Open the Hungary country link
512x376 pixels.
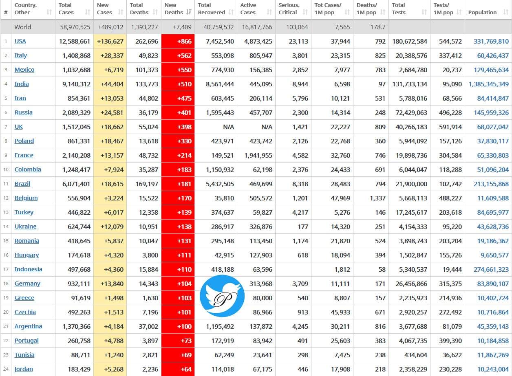coord(26,255)
